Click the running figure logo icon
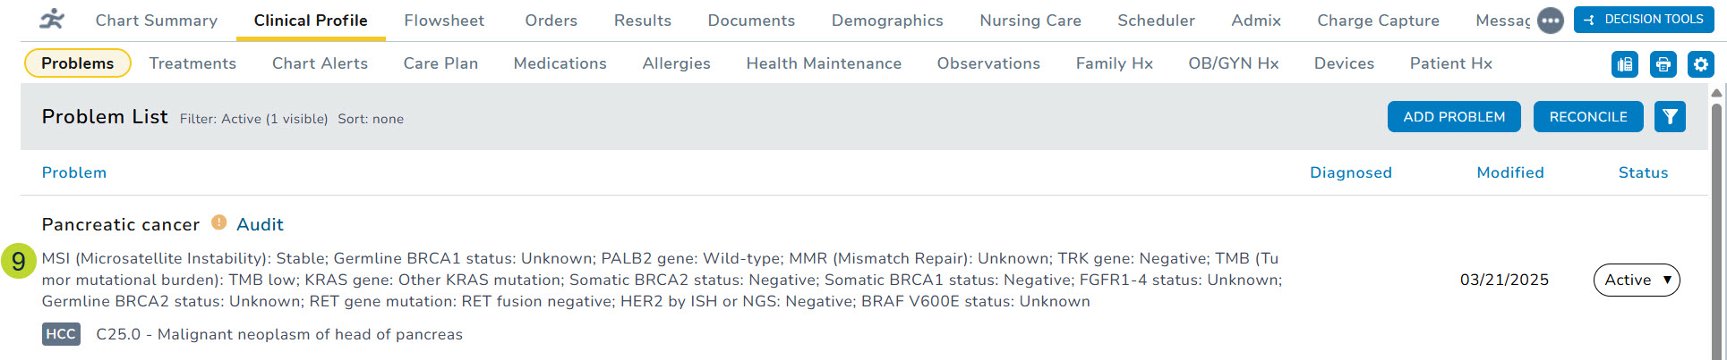Image resolution: width=1727 pixels, height=360 pixels. pos(52,19)
